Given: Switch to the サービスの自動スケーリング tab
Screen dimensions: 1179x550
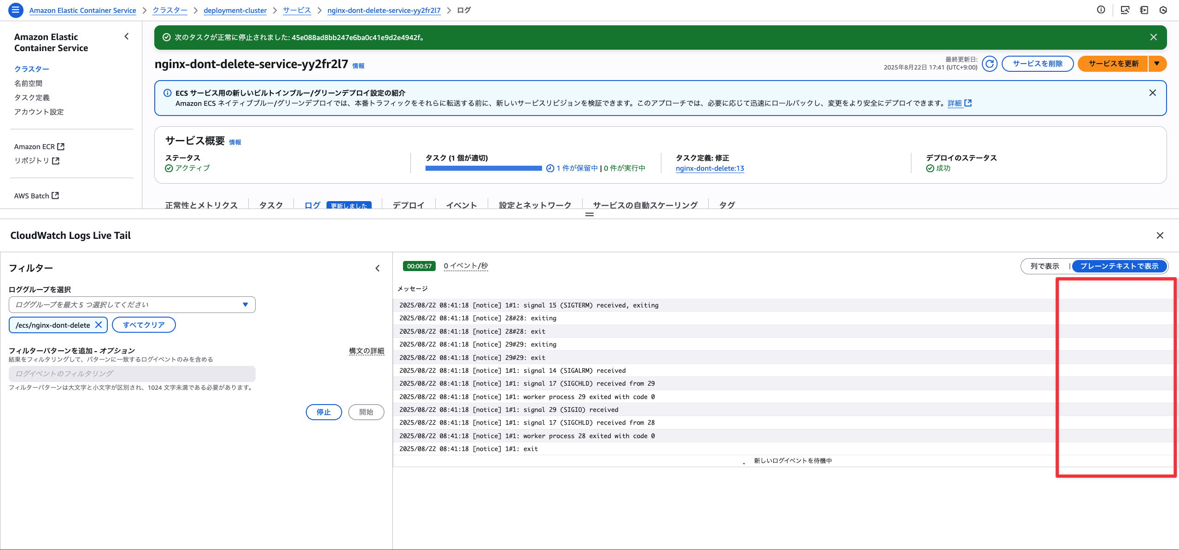Looking at the screenshot, I should [645, 205].
